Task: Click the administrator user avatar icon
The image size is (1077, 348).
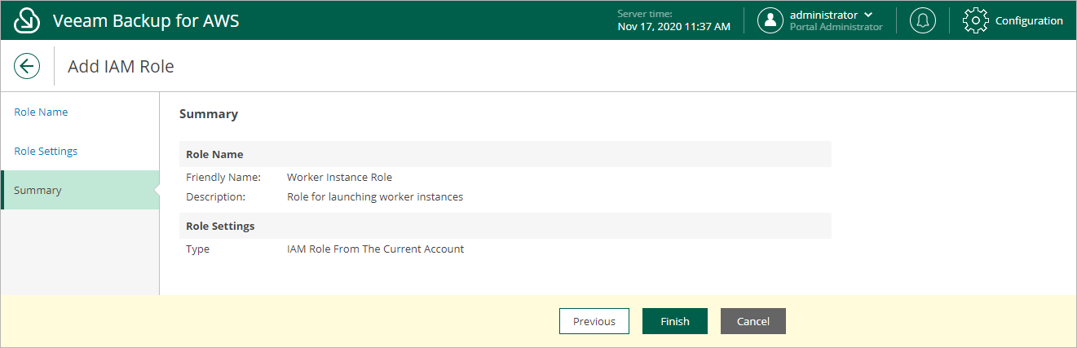Action: (770, 20)
